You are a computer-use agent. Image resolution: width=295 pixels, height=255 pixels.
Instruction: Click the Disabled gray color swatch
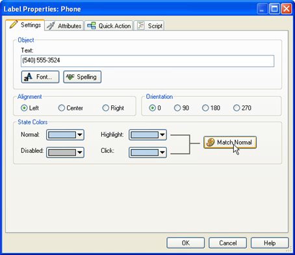coord(62,152)
